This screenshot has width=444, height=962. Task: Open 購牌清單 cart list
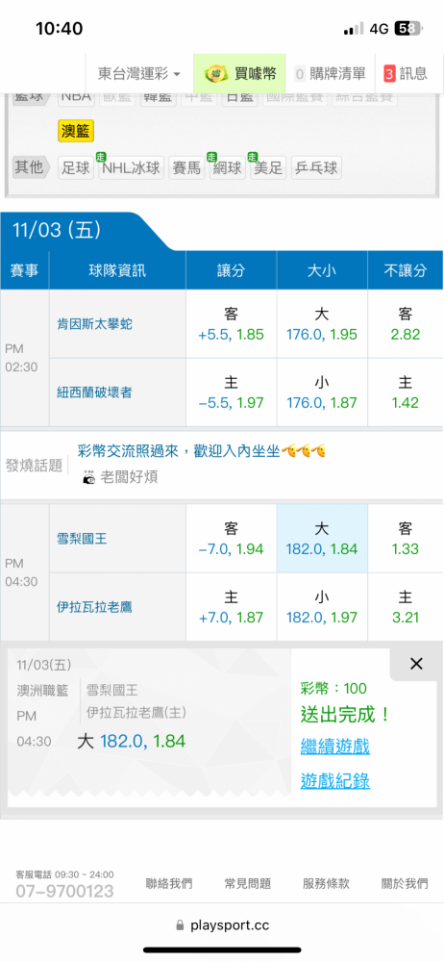point(331,74)
